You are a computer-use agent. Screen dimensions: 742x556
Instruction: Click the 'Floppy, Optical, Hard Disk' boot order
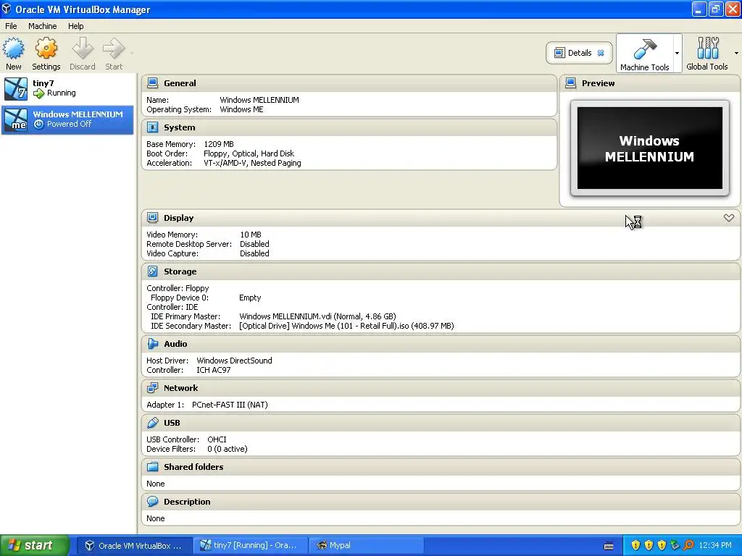(x=249, y=153)
